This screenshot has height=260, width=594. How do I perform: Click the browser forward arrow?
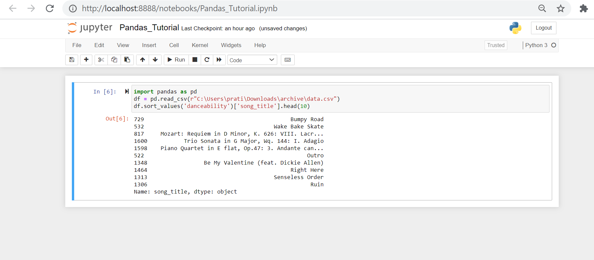[31, 8]
